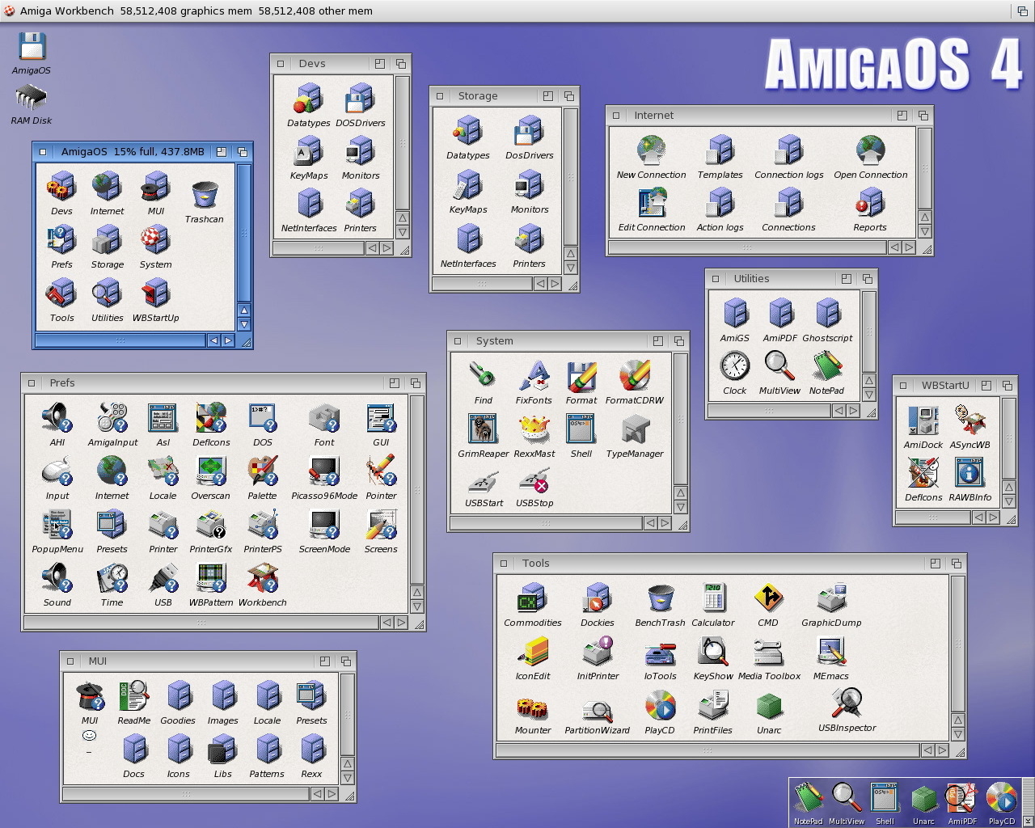Open the PartitionWizard tool
Screen dimensions: 1035x828
[597, 709]
